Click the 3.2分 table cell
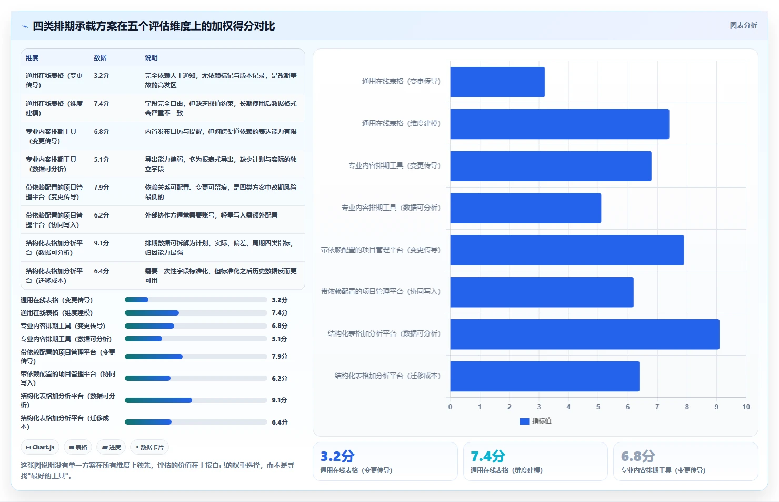The width and height of the screenshot is (779, 502). tap(102, 76)
